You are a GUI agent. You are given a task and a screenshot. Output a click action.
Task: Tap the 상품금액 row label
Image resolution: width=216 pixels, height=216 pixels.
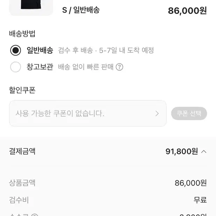click(22, 183)
